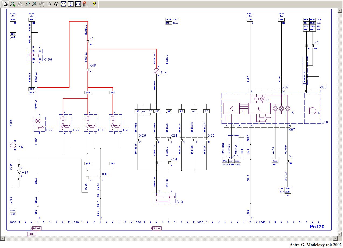The width and height of the screenshot is (343, 248).
Task: Rotate diagram with the minus rotation arrow
Action: coord(49,4)
